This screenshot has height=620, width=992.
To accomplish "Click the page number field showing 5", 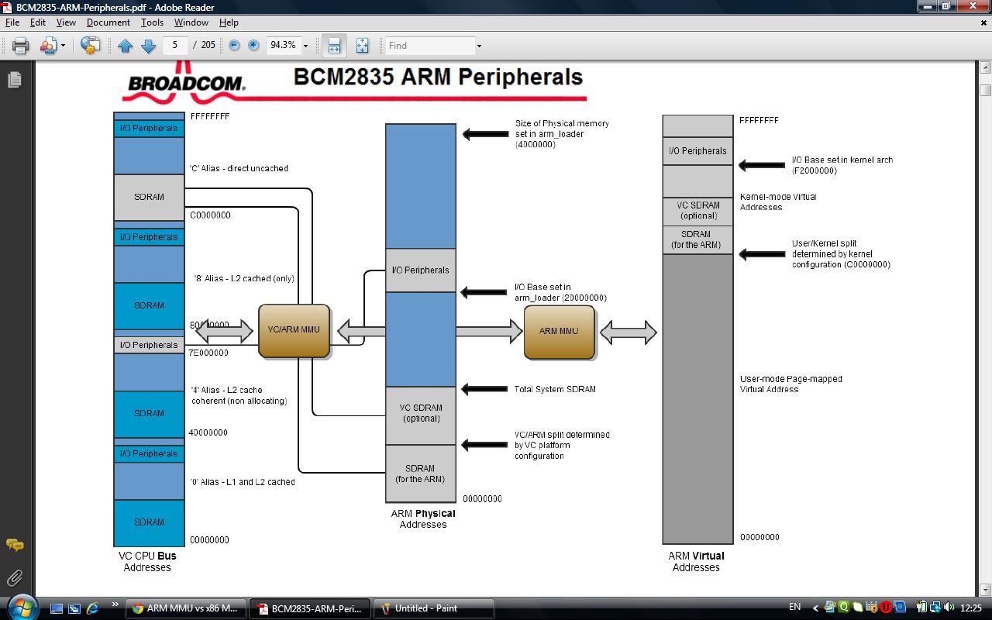I will pos(175,45).
